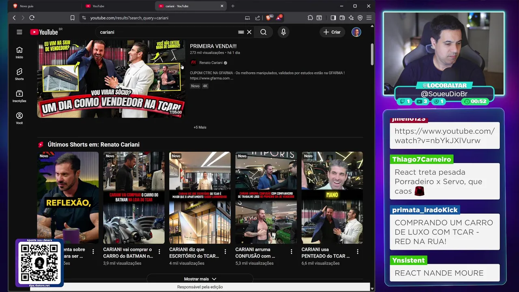Open the REFLEXÃO short thumbnail
This screenshot has height=292, width=519.
(x=68, y=198)
